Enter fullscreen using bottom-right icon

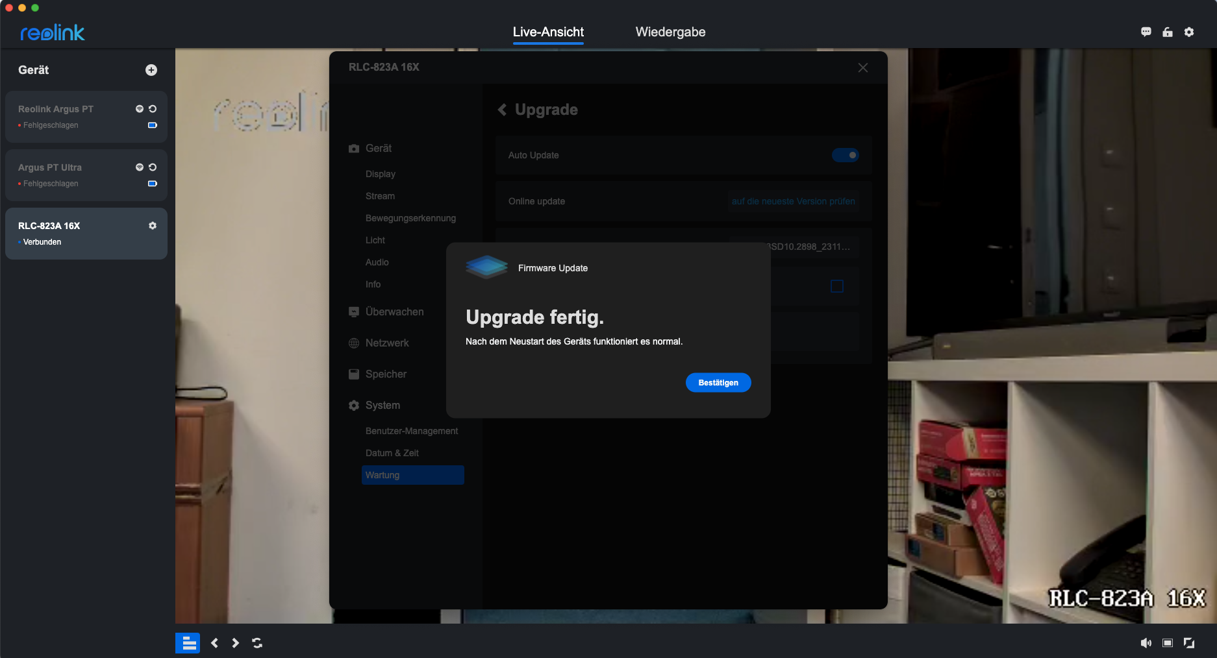click(x=1189, y=642)
